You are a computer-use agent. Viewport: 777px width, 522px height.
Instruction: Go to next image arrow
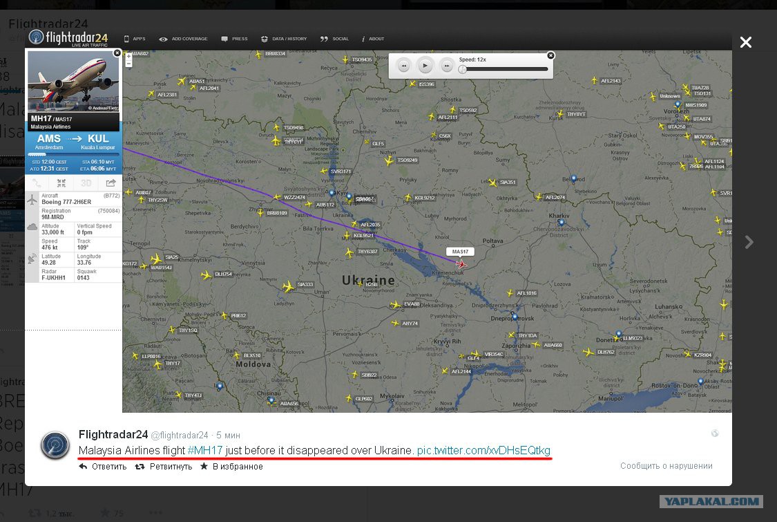749,242
